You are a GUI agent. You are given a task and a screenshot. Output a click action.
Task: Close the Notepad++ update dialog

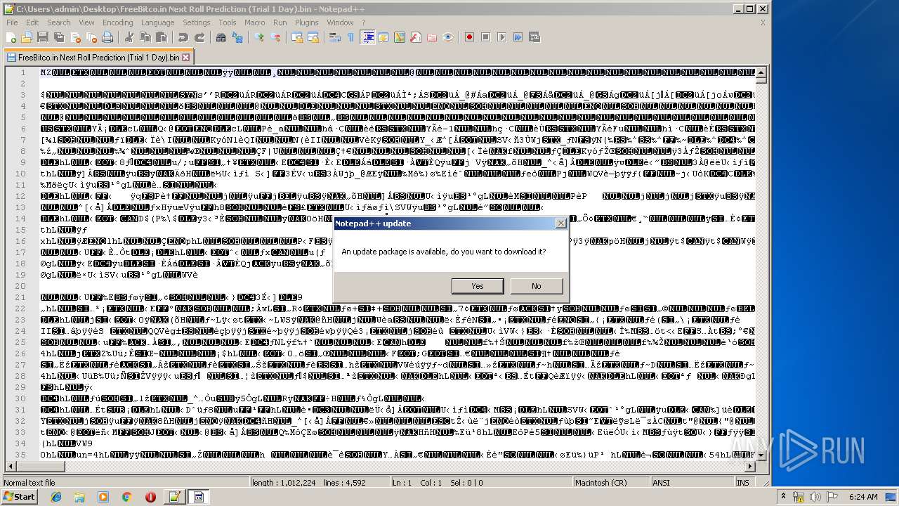coord(560,223)
